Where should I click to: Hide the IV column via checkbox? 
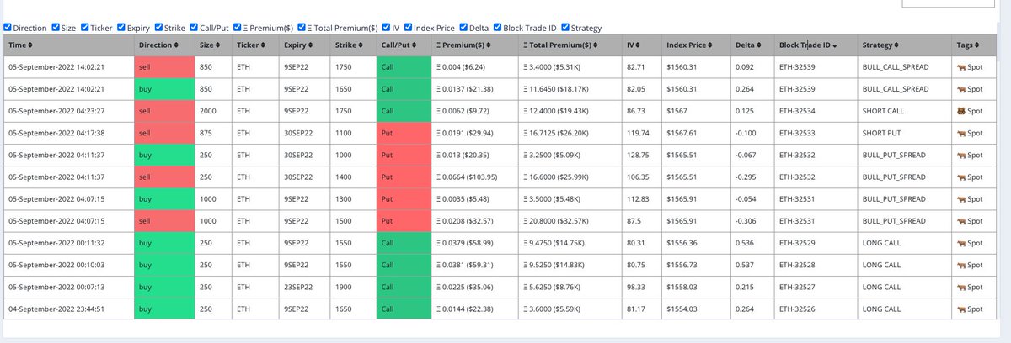coord(386,28)
